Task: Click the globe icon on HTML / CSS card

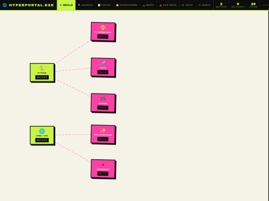Action: click(x=42, y=131)
